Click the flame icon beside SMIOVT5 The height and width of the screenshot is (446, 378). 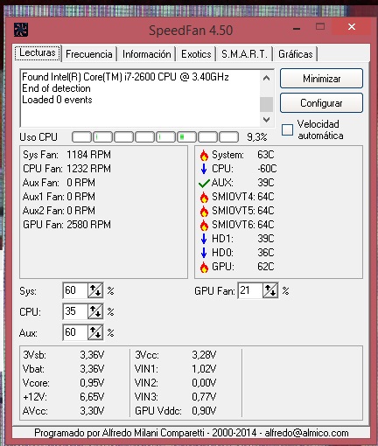(204, 211)
